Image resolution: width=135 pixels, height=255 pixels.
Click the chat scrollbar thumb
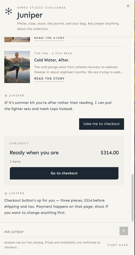[x=133, y=198]
